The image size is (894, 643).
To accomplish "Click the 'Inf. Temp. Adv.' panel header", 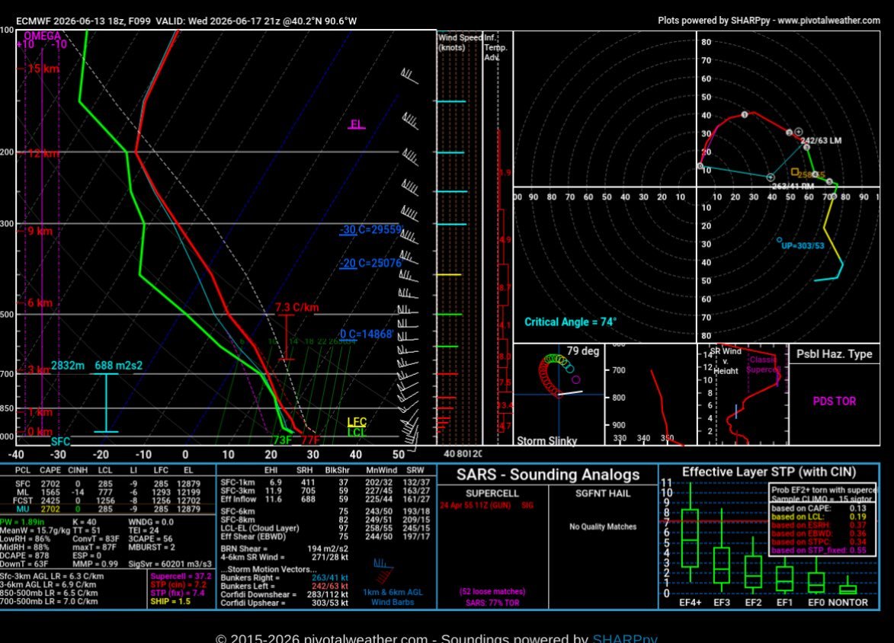I will point(495,47).
